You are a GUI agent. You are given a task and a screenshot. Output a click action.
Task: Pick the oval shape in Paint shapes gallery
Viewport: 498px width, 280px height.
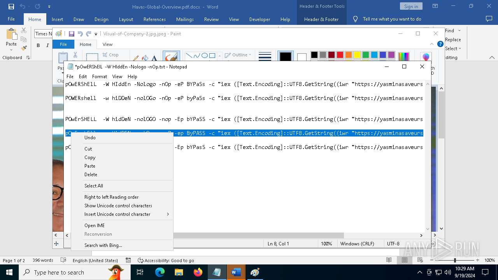click(205, 55)
